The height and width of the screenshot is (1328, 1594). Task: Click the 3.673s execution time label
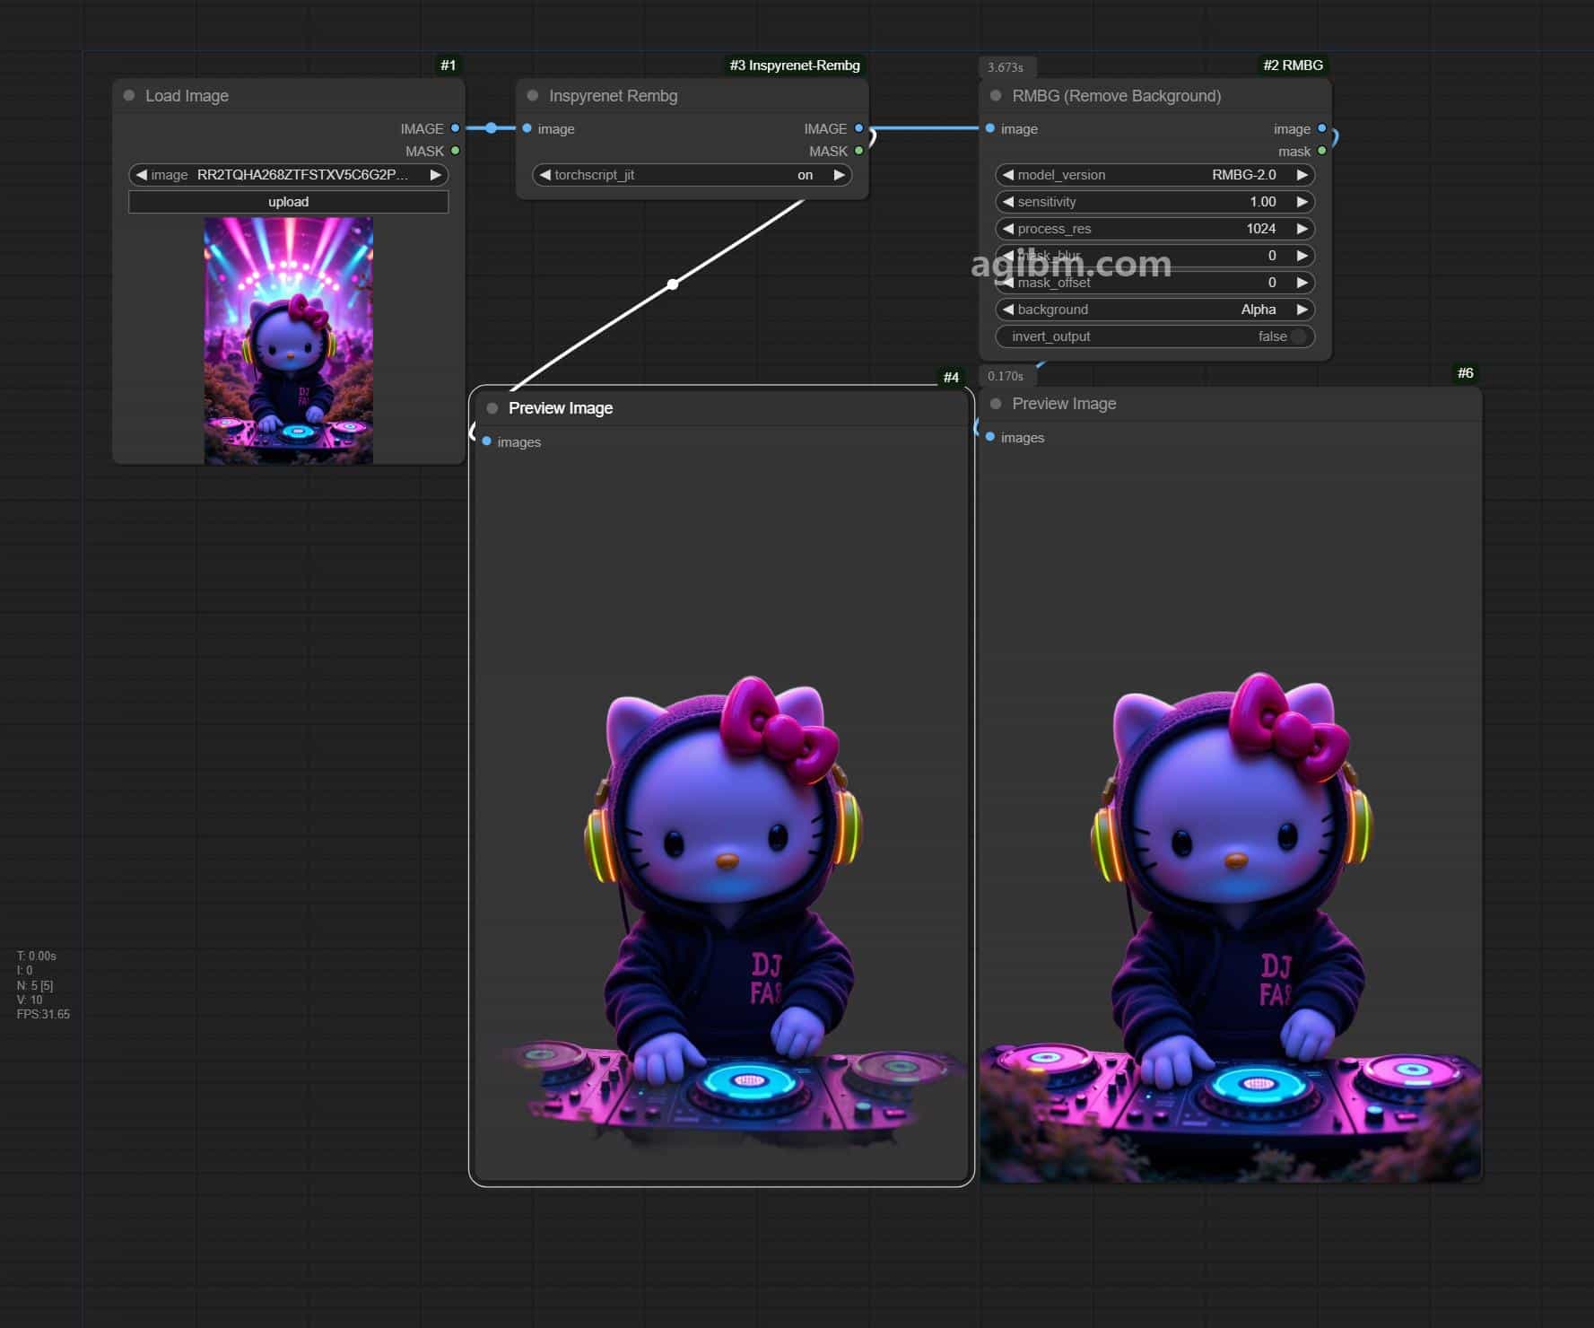tap(1006, 67)
